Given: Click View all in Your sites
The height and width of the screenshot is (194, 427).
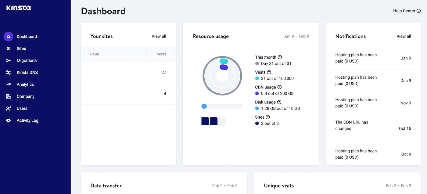Looking at the screenshot, I should coord(159,36).
